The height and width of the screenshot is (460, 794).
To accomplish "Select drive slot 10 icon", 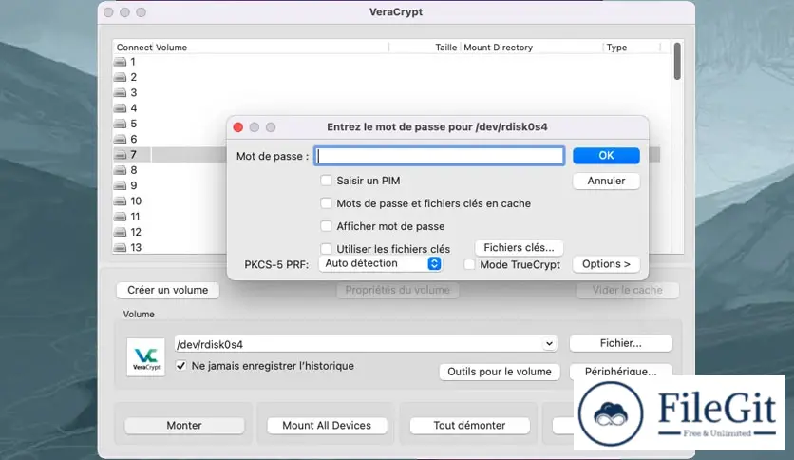I will point(120,201).
